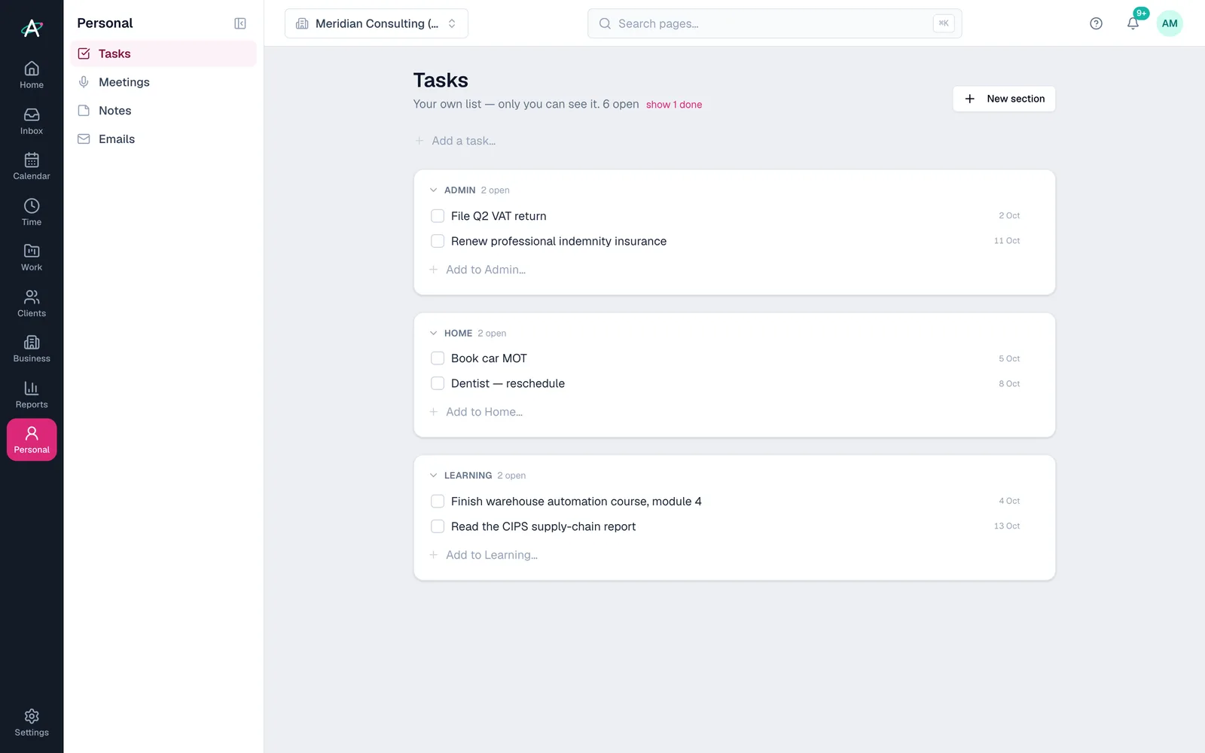Open the help question-mark icon
Screen dimensions: 1205x753
1096,23
